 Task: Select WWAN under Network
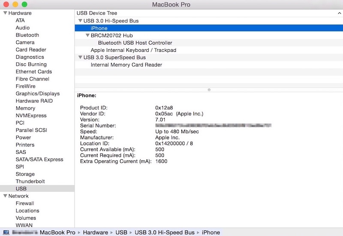24,225
